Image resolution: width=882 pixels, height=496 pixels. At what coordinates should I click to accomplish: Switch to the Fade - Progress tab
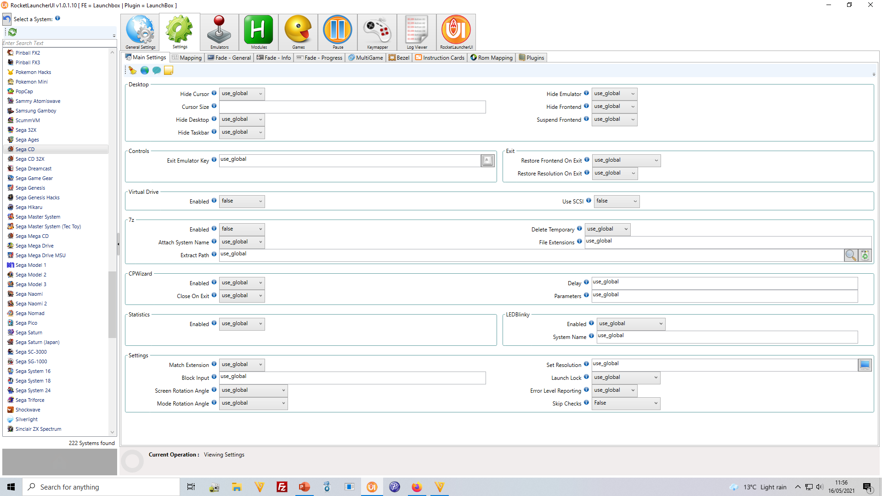(x=319, y=57)
